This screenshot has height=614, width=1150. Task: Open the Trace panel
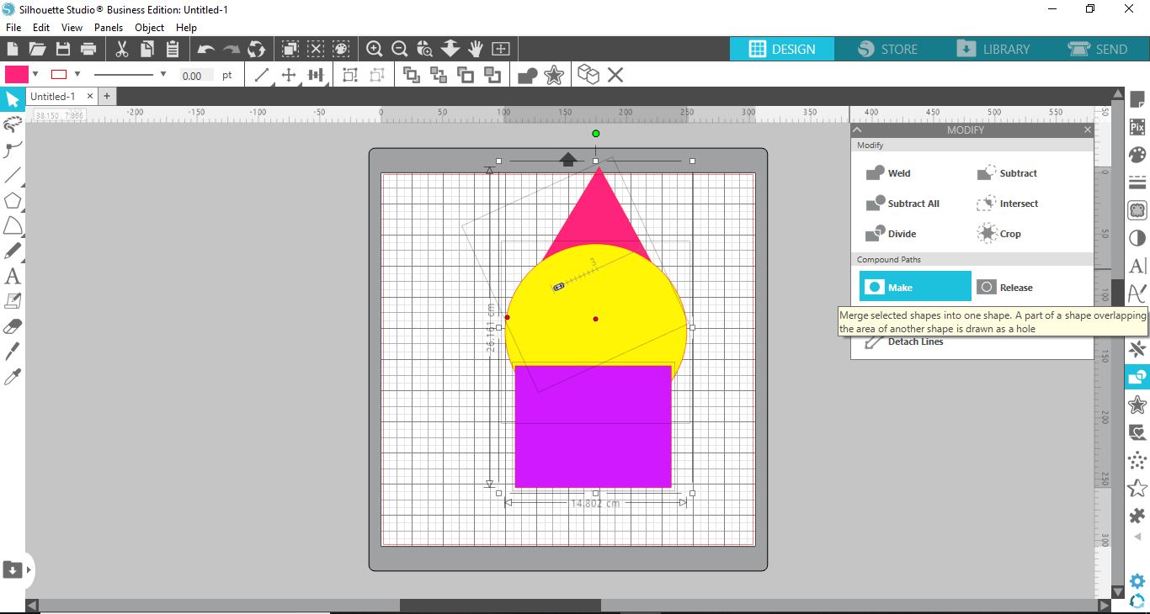coord(1137,210)
